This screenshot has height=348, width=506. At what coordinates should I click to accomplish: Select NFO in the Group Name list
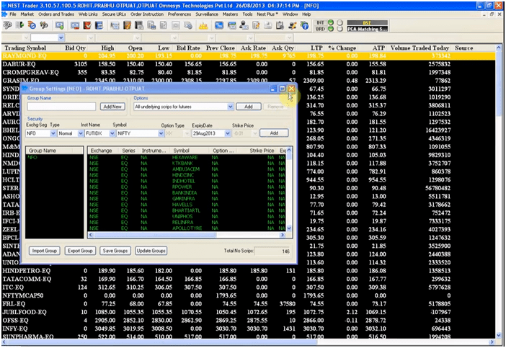pos(32,157)
